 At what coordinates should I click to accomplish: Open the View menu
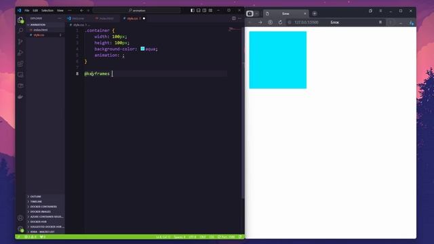tap(60, 11)
